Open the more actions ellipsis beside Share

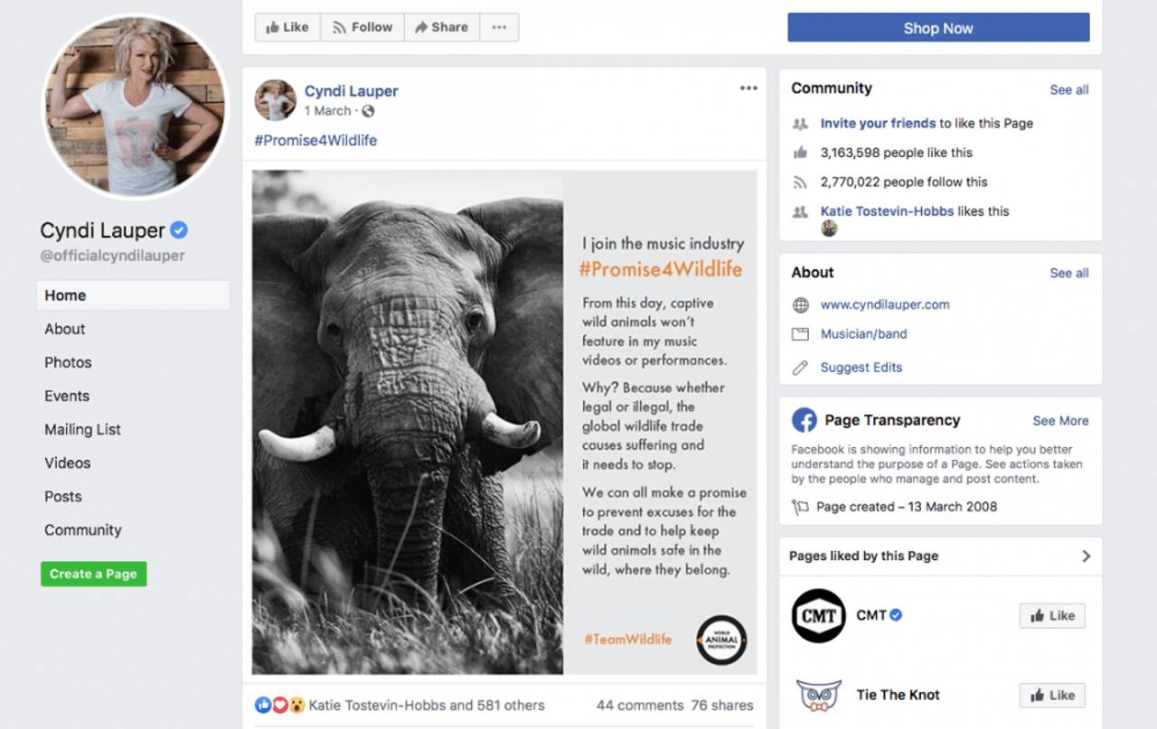tap(499, 27)
